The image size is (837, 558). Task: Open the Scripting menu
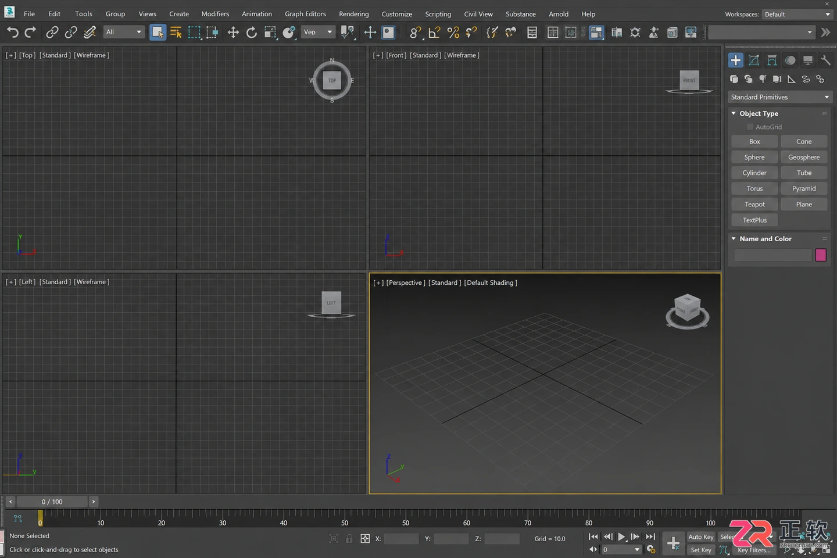(438, 14)
